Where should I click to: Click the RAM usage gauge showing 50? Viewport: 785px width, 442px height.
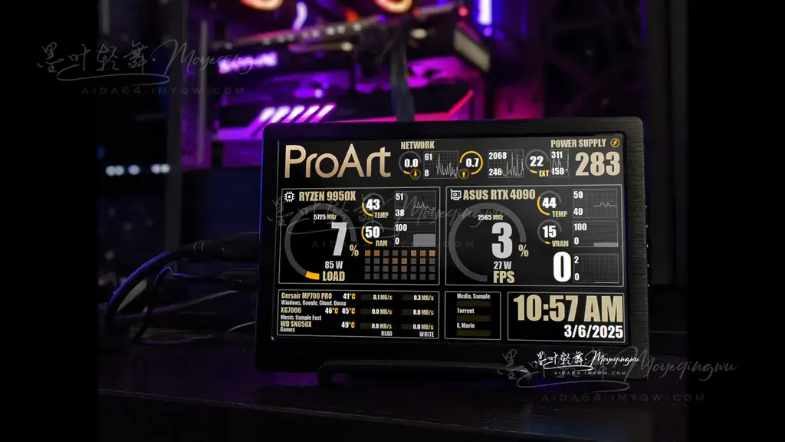(373, 233)
